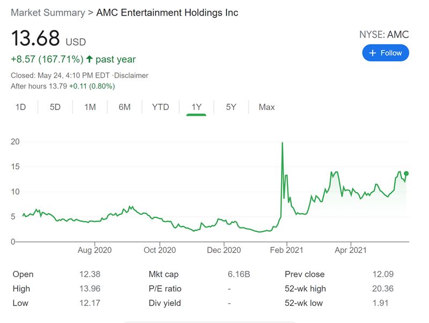
Task: Click the plus icon in Follow button
Action: pos(373,53)
